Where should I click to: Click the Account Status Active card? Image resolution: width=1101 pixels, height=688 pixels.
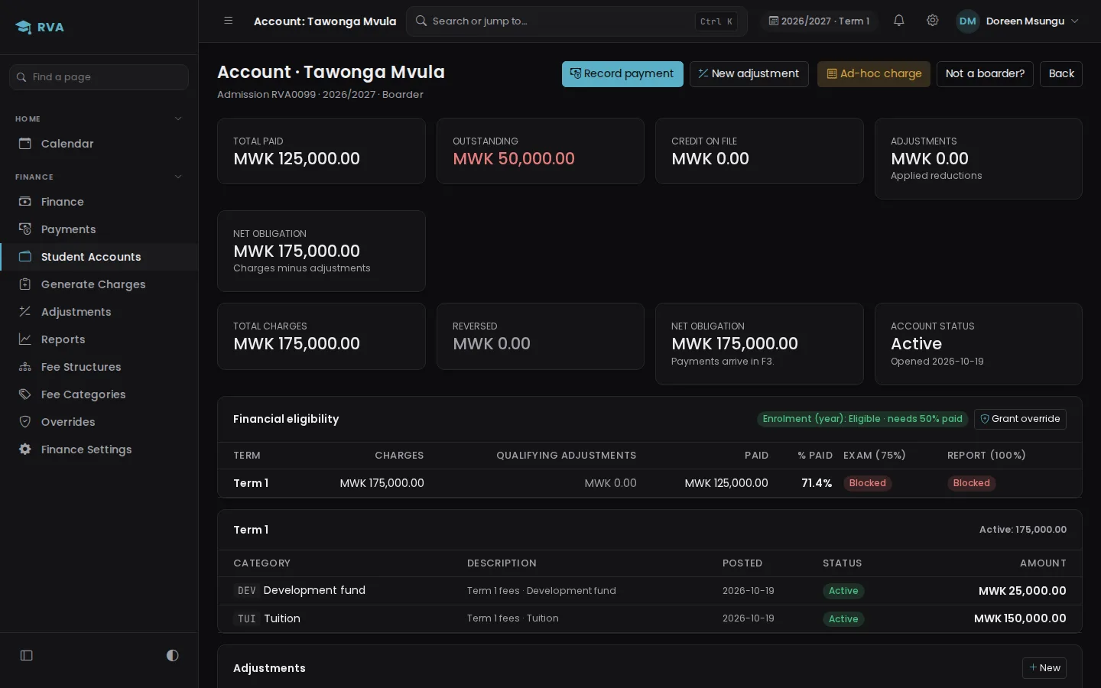[x=979, y=344]
